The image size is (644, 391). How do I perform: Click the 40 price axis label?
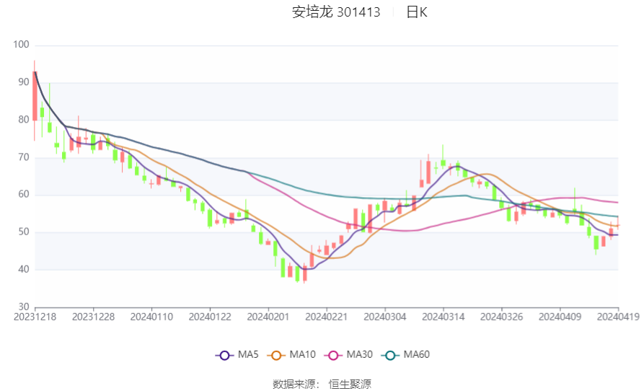pos(23,269)
